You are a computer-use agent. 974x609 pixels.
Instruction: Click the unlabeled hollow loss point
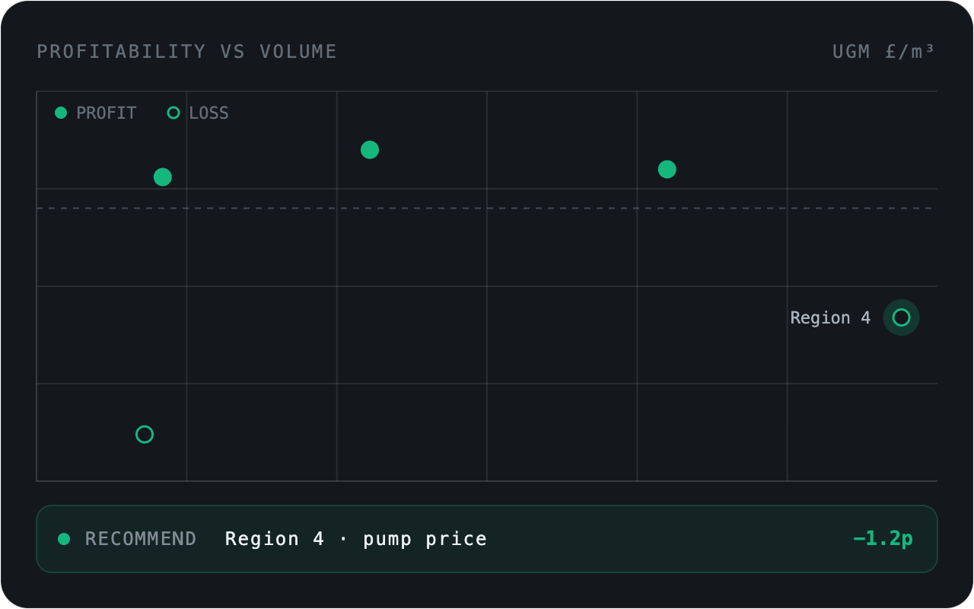click(x=145, y=435)
